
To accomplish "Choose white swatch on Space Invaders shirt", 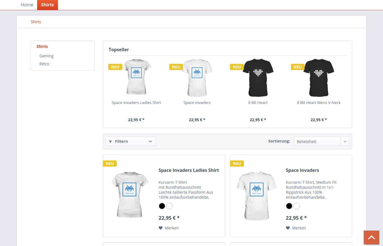I will click(x=297, y=206).
